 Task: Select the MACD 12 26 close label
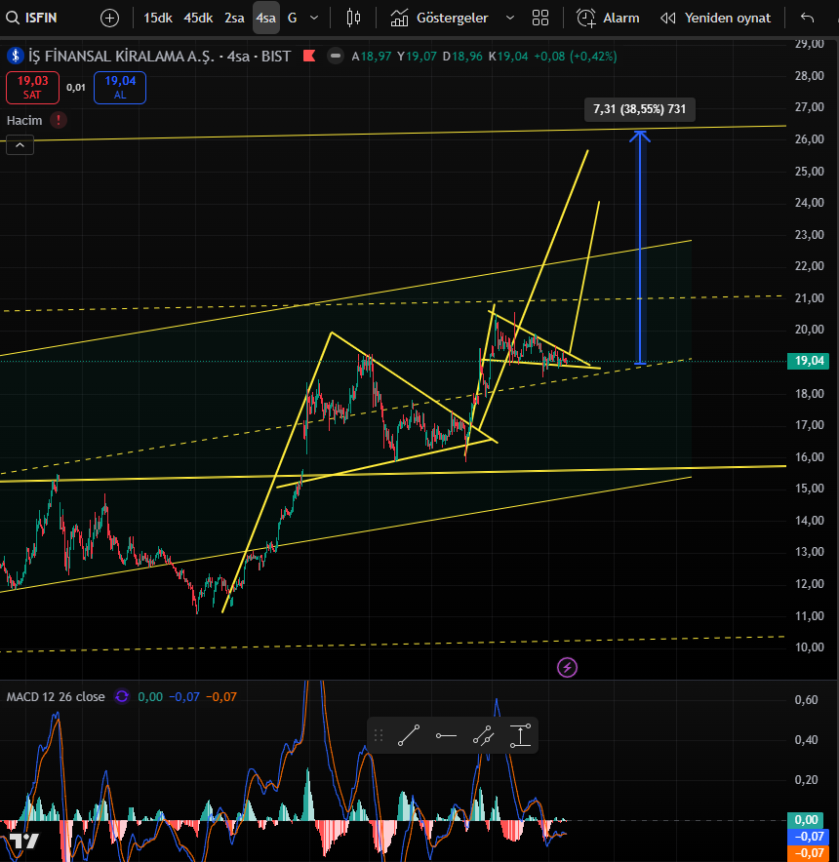tap(56, 696)
